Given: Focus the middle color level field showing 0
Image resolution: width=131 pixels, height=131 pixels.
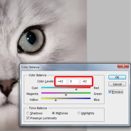Looking at the screenshot, I should (74, 81).
